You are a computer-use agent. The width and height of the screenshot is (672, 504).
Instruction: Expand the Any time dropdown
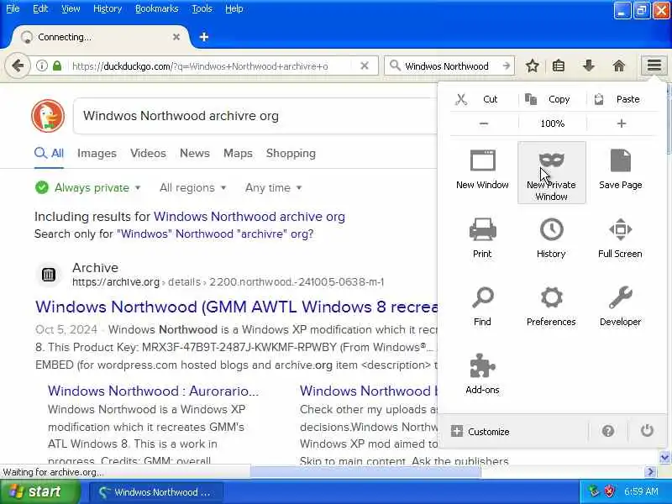click(x=274, y=187)
